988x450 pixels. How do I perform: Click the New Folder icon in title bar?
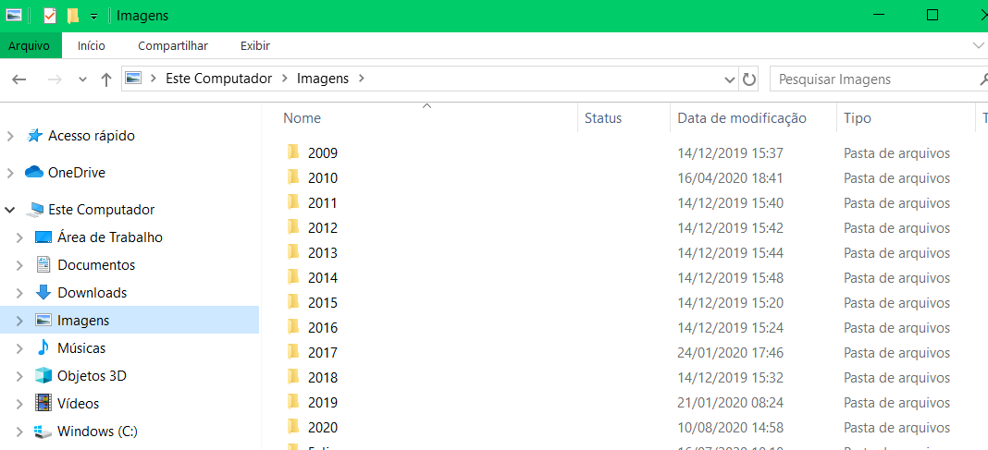tap(72, 16)
